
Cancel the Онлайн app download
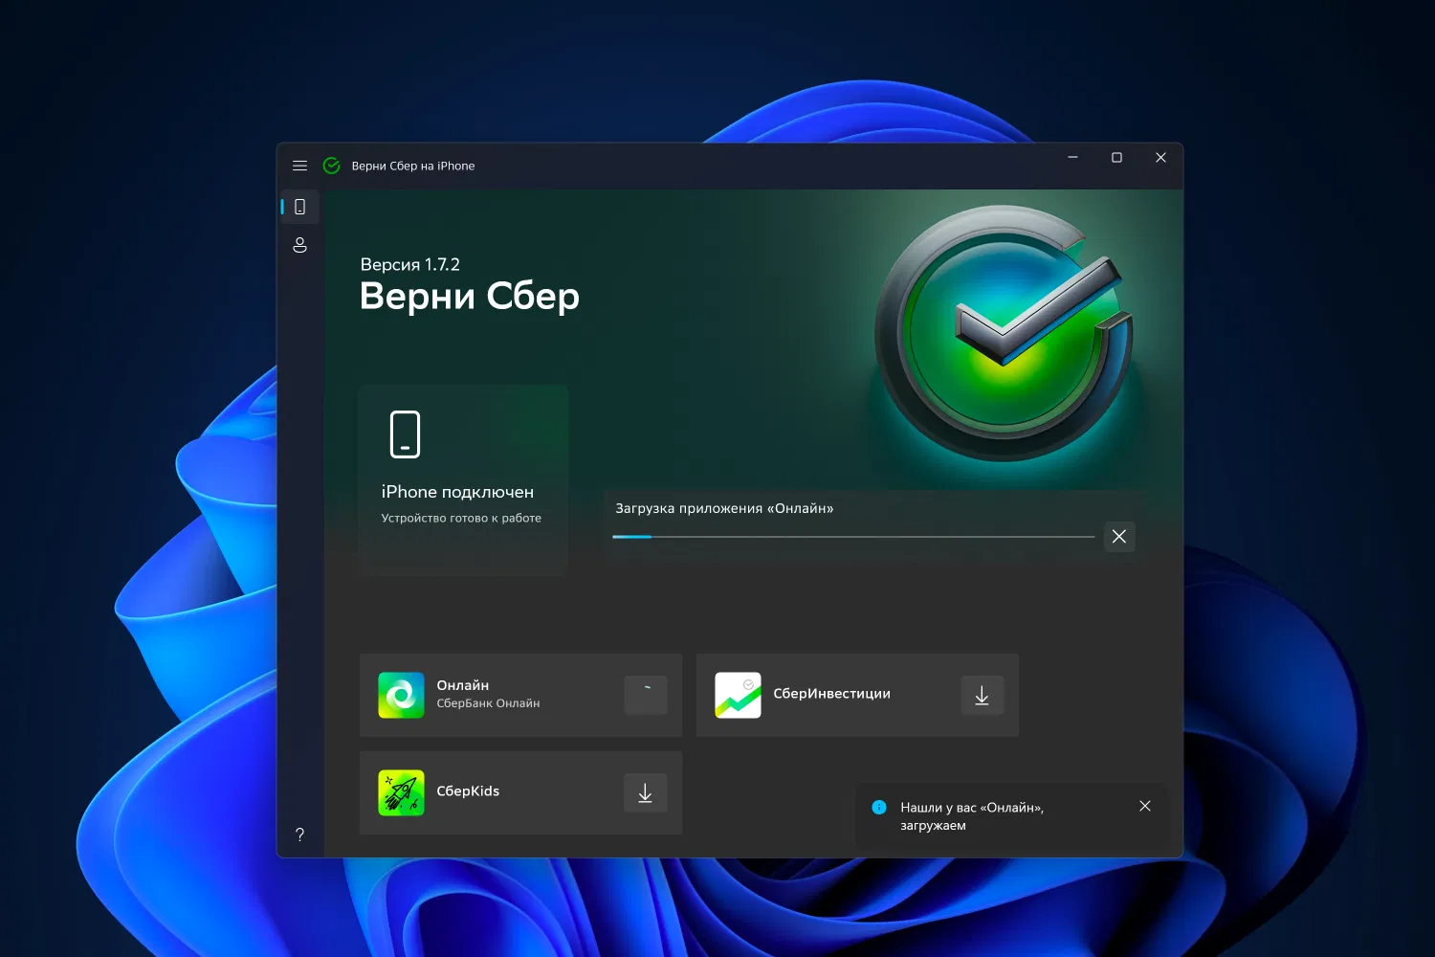click(1119, 537)
